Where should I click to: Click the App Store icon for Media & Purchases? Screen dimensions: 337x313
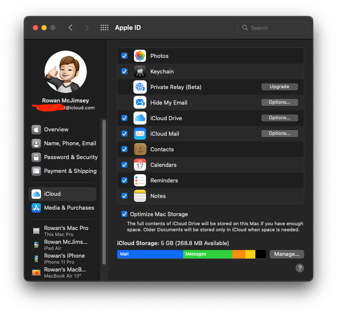36,208
